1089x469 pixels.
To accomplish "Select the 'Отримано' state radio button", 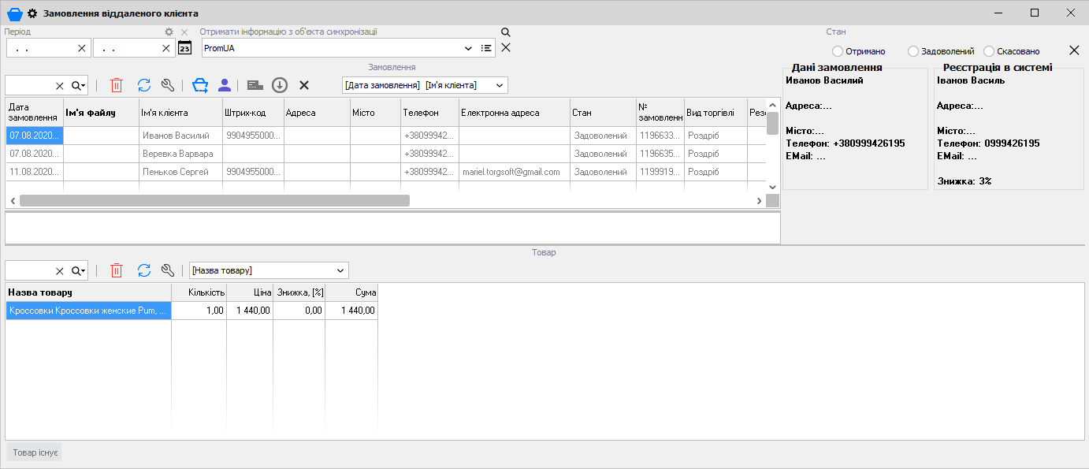I will 838,51.
